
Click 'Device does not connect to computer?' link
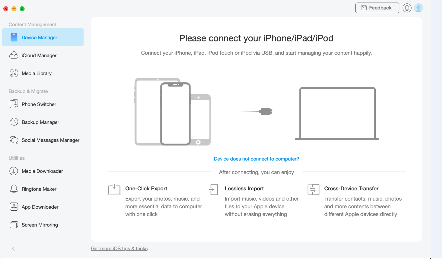256,159
